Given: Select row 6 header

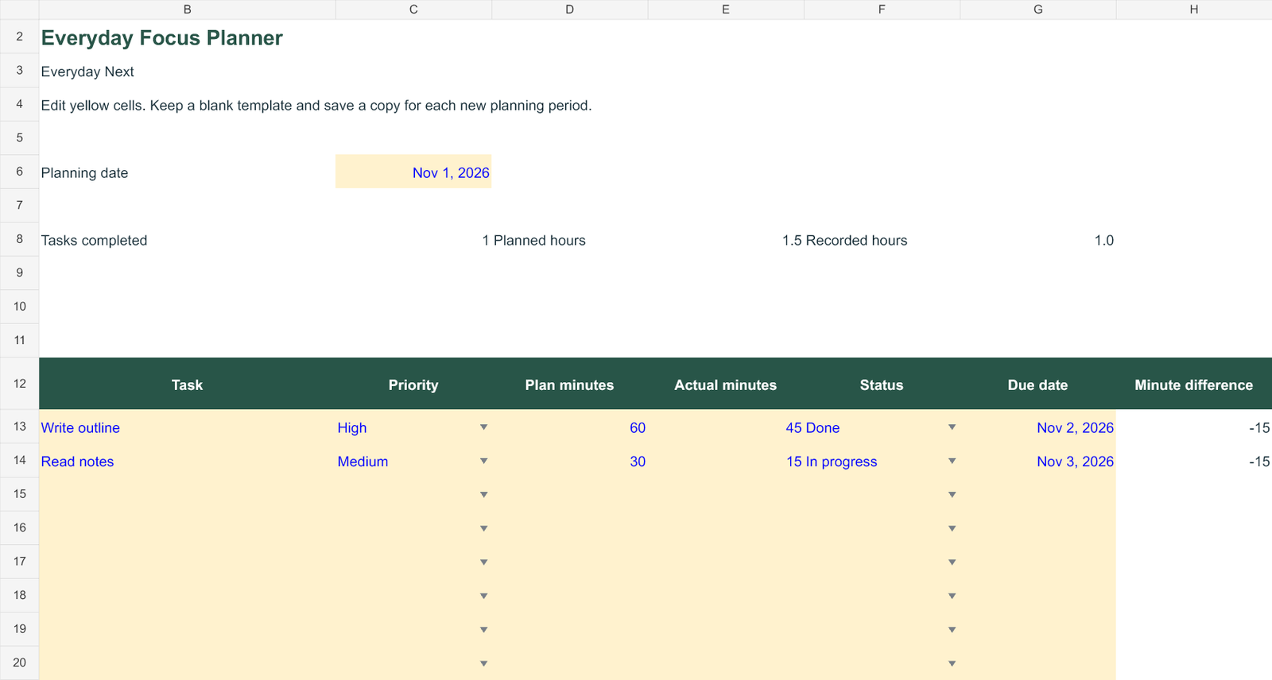Looking at the screenshot, I should pyautogui.click(x=19, y=172).
